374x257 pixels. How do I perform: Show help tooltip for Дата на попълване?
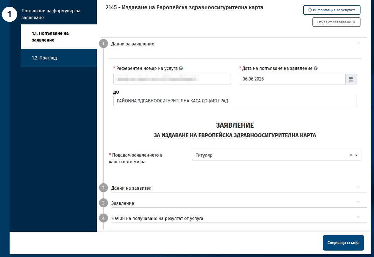pos(316,68)
